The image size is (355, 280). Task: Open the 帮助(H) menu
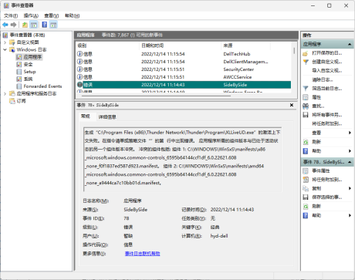72,15
